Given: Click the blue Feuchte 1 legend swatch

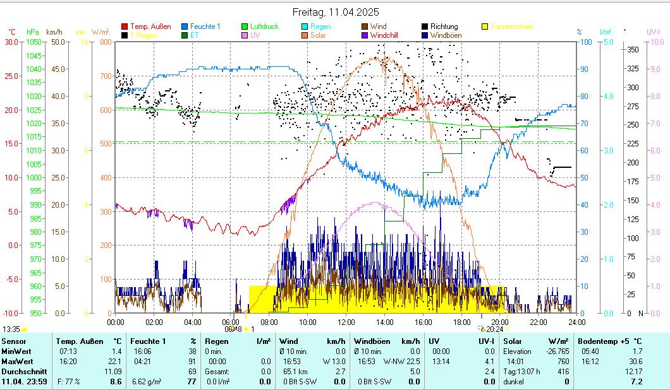Looking at the screenshot, I should coord(185,27).
